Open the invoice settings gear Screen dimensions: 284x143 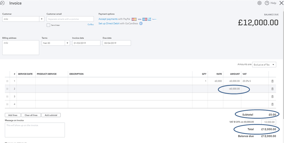(259, 3)
